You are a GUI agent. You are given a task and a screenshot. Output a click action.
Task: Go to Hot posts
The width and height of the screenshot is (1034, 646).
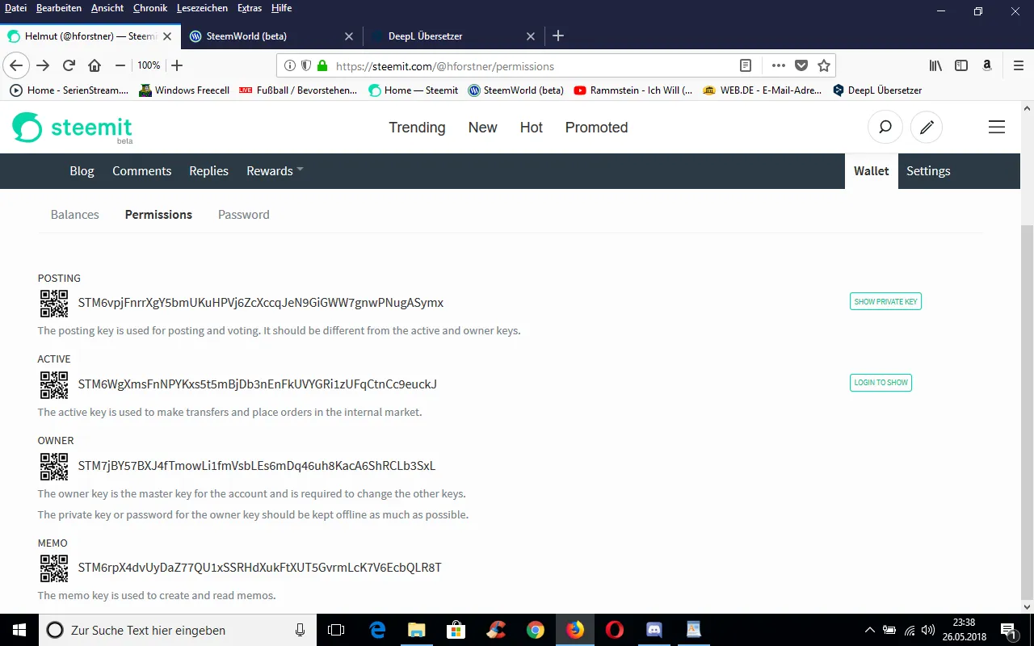(532, 128)
